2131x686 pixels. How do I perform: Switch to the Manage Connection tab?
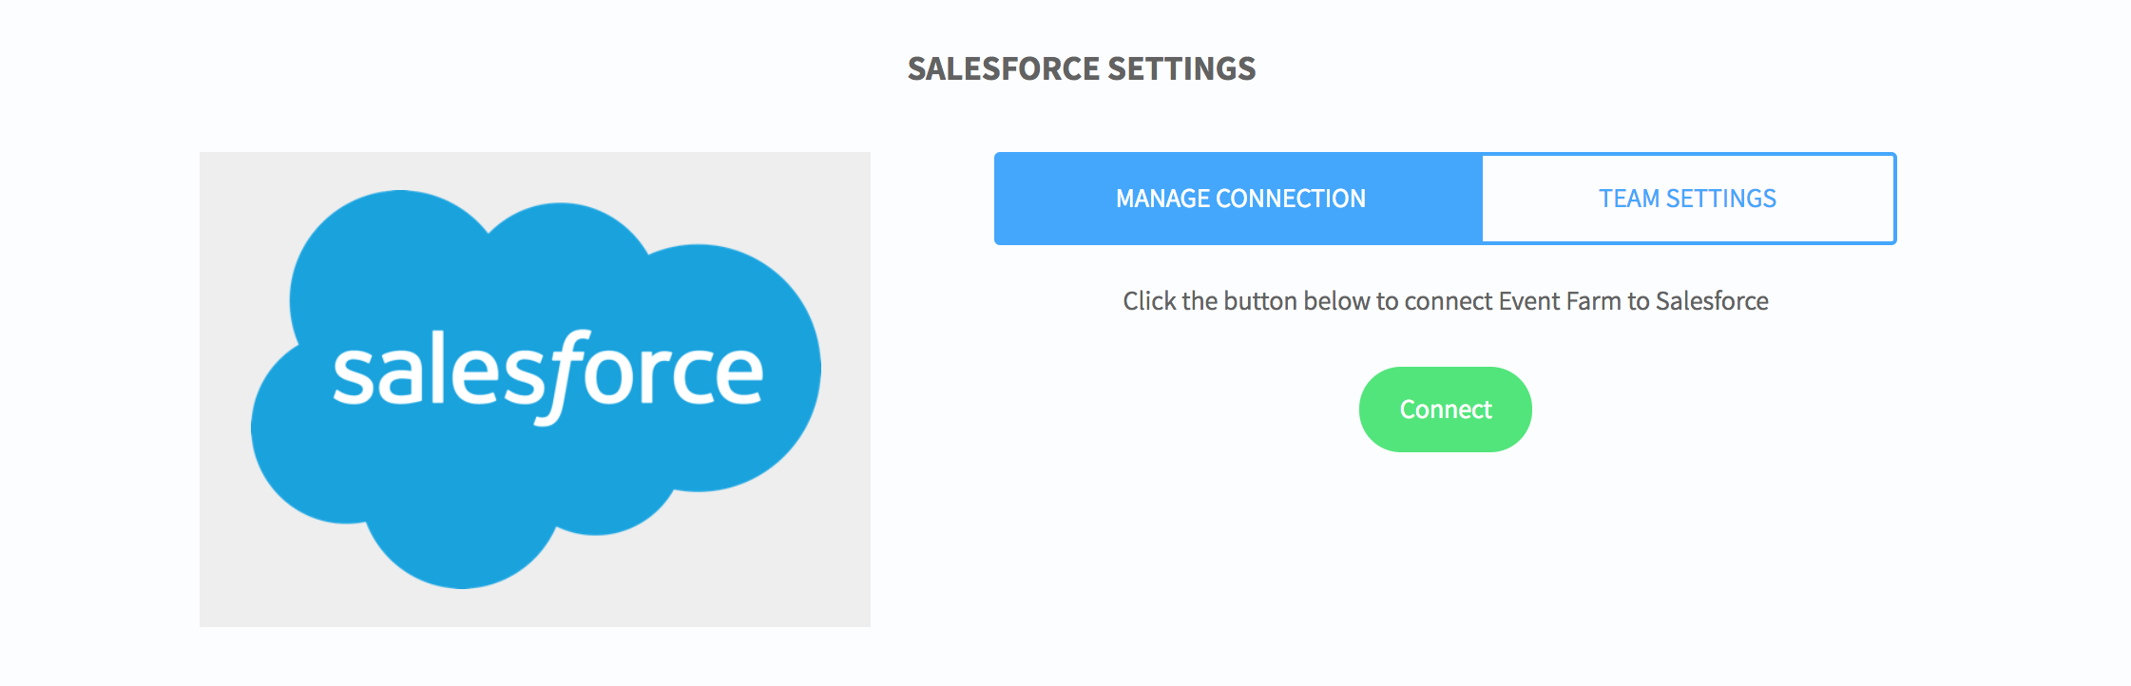click(x=1238, y=199)
